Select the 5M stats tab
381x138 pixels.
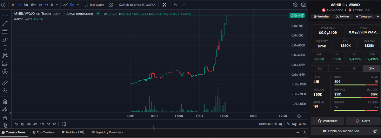pyautogui.click(x=320, y=68)
